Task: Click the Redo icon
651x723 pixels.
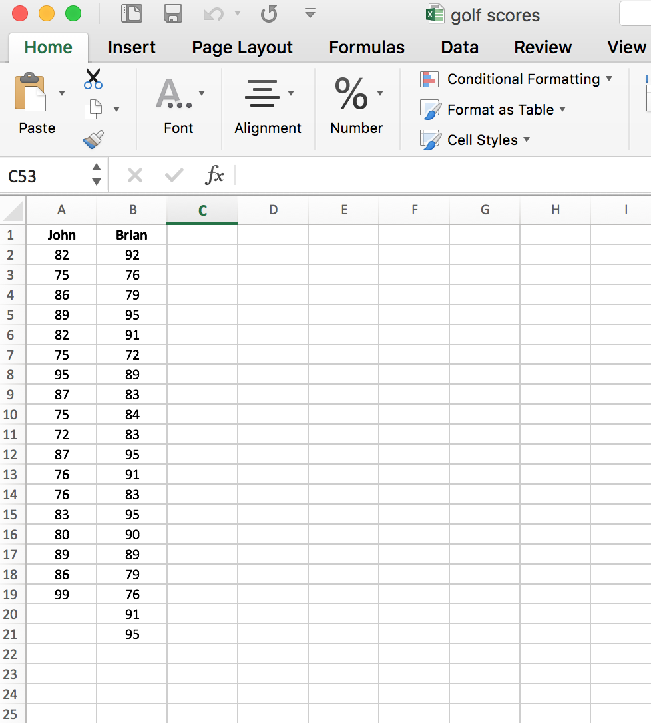Action: coord(270,13)
